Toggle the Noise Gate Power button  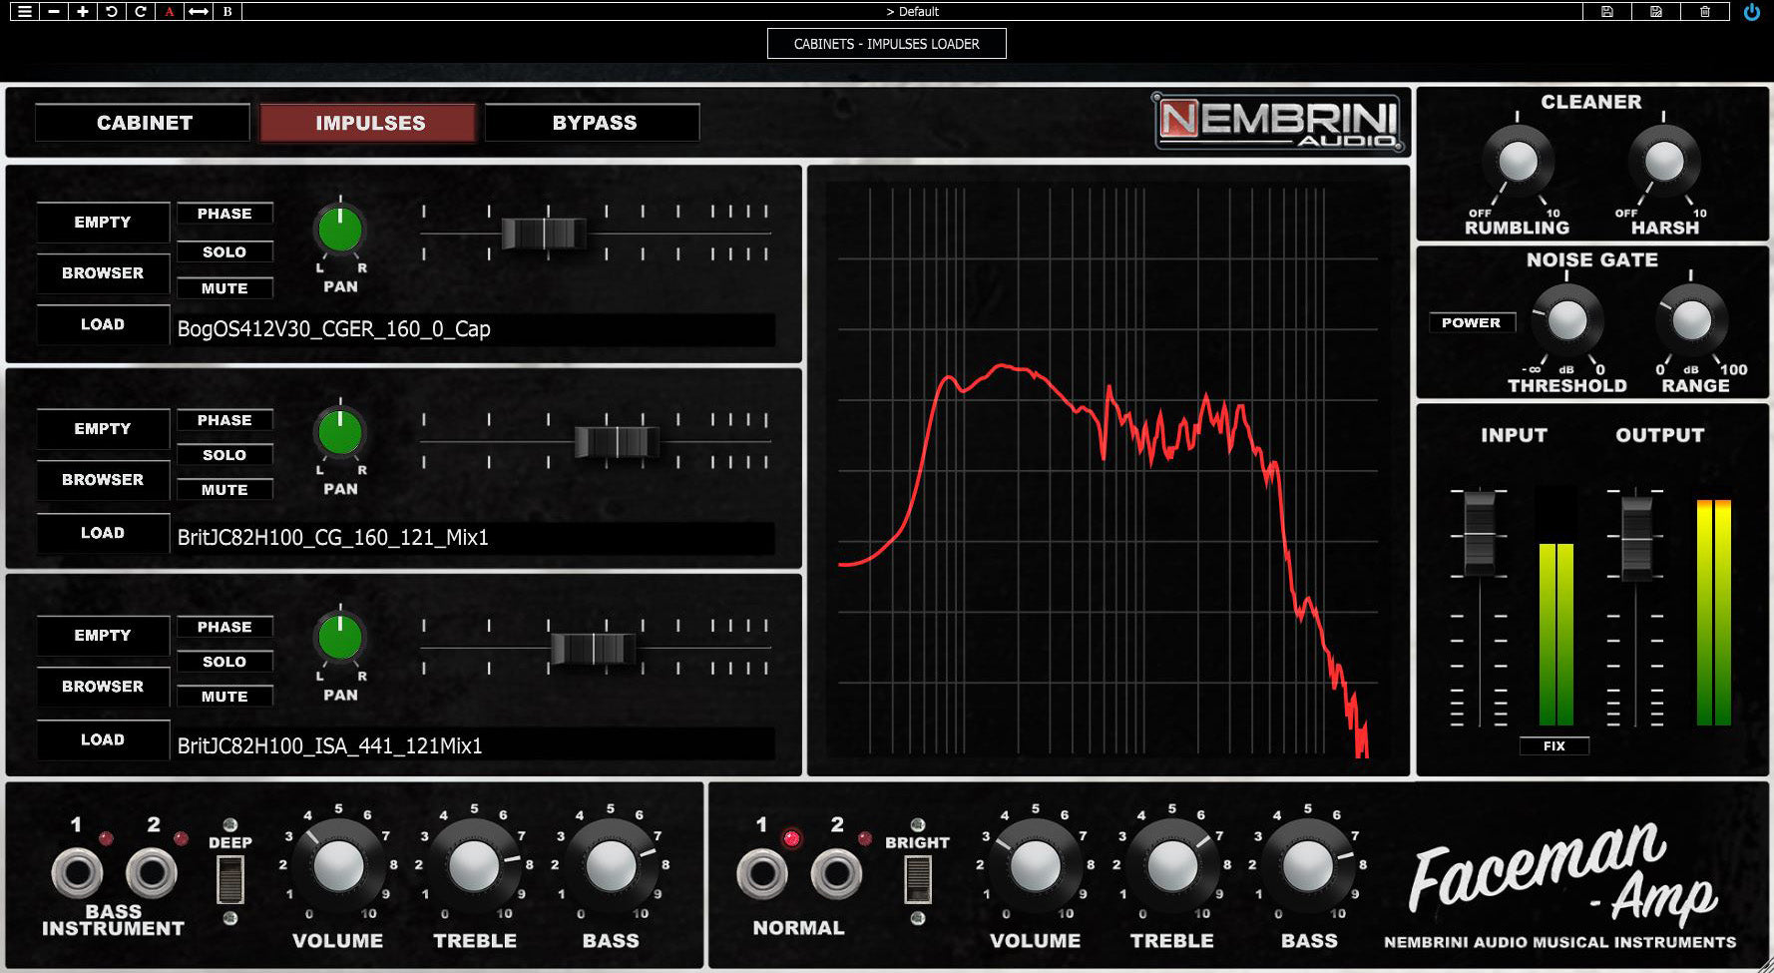(x=1472, y=322)
